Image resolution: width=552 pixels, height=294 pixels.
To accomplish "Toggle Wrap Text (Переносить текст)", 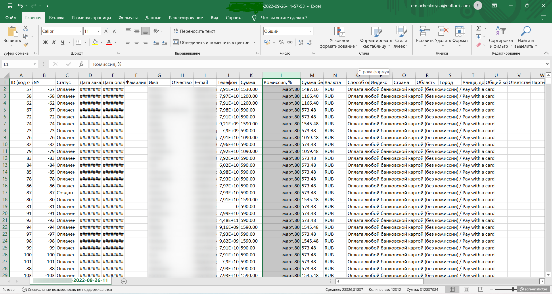I will pos(194,31).
